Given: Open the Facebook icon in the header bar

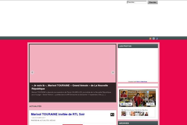Looking at the screenshot, I should pos(157,38).
